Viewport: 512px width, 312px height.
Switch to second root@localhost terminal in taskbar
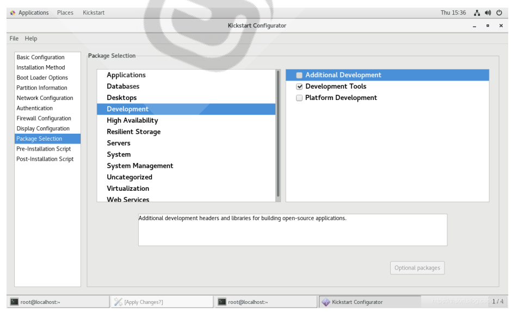(266, 302)
